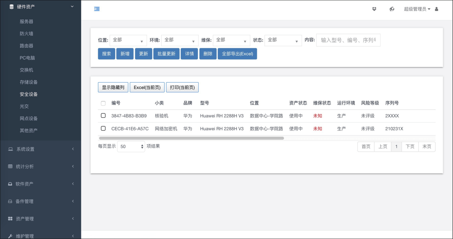Select 交换机 in the sidebar menu
The image size is (453, 239).
27,70
